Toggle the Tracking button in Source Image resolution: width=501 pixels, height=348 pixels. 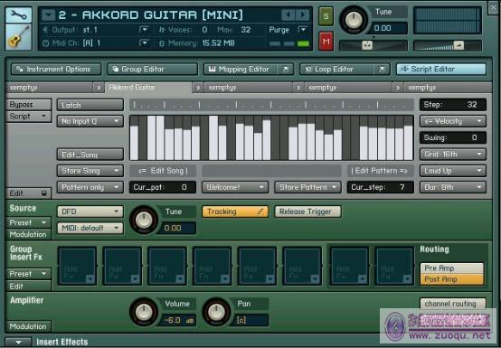tap(235, 212)
